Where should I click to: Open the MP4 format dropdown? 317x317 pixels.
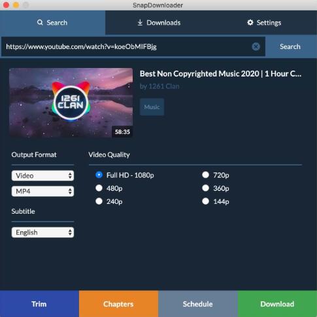click(42, 192)
